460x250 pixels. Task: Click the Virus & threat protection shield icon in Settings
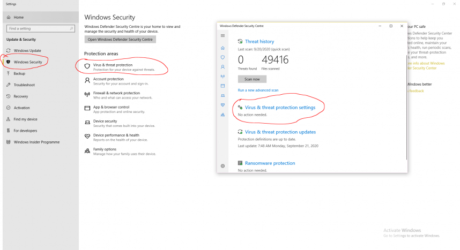87,66
